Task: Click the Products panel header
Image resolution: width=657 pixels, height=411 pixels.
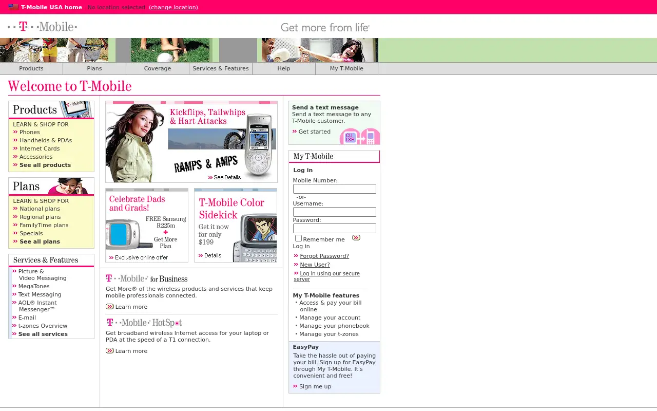Action: coord(51,110)
